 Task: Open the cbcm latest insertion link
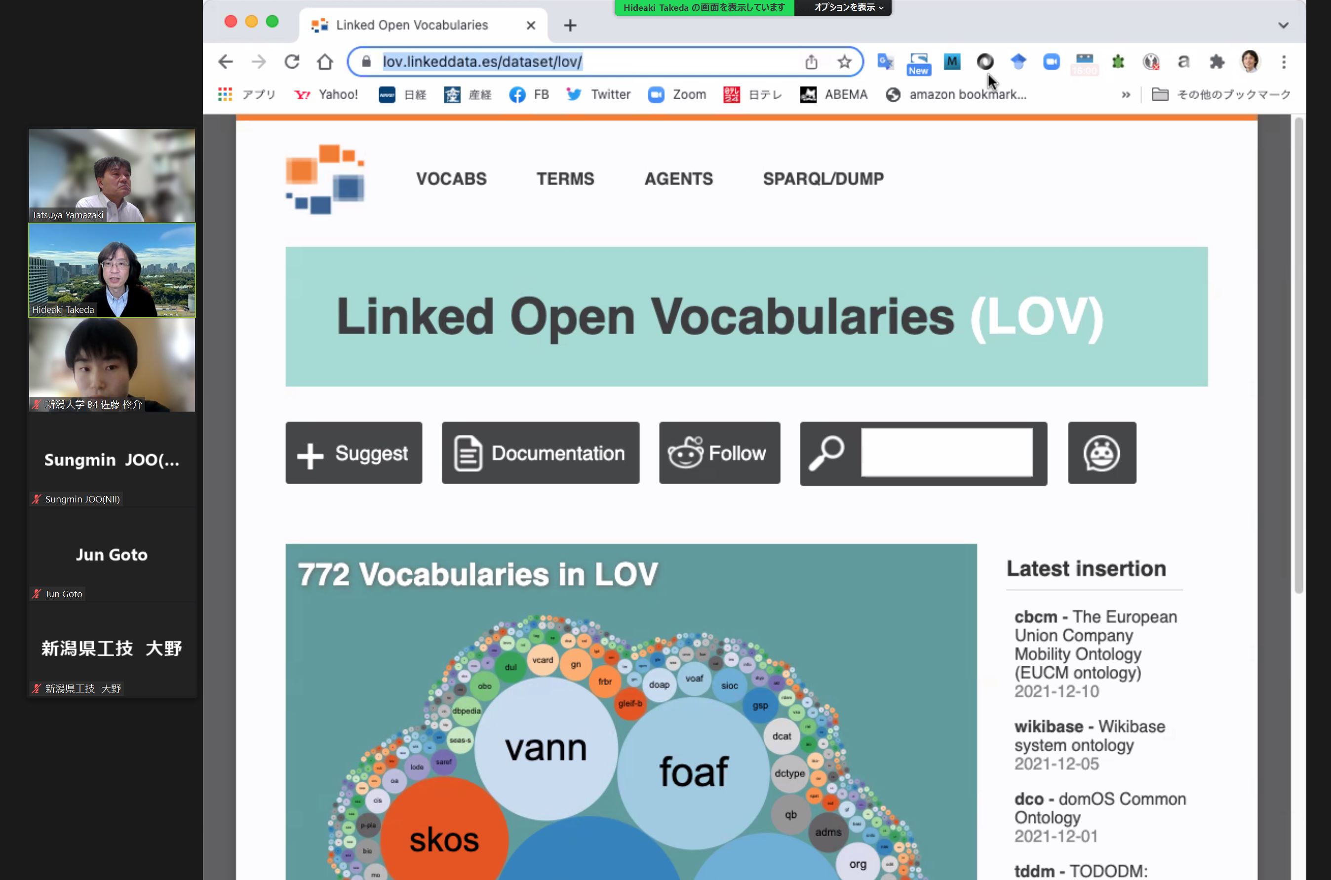click(x=1095, y=644)
